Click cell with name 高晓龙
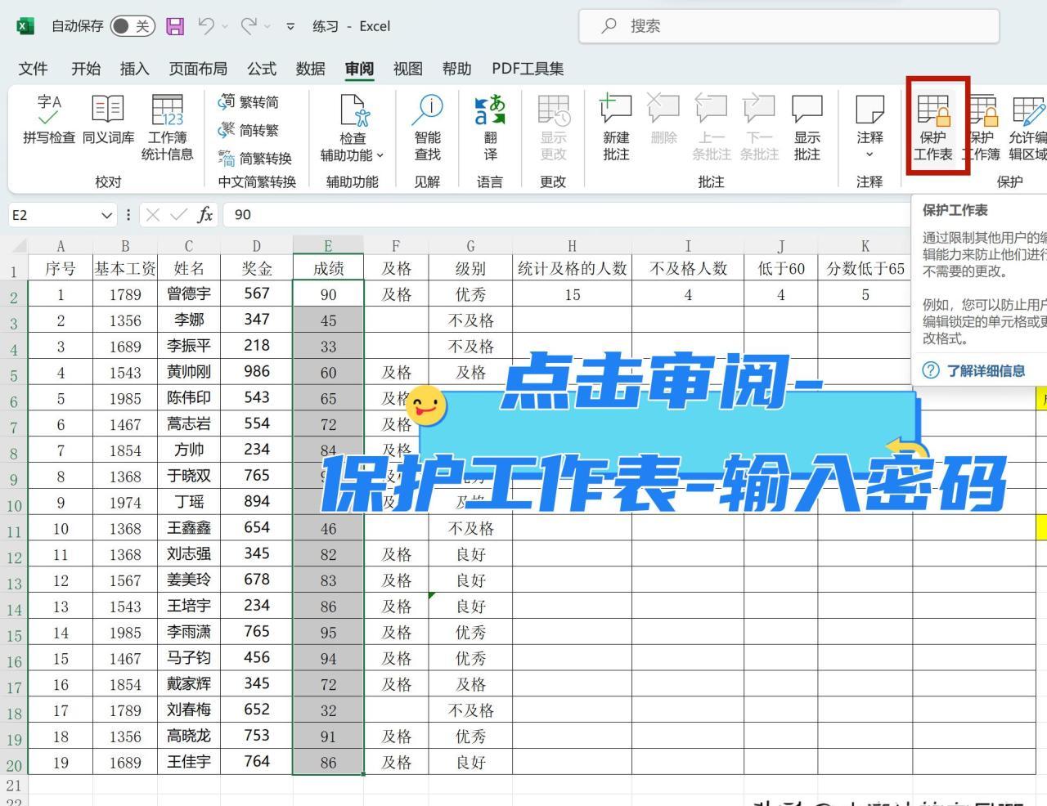Screen dimensions: 1047x806 tap(189, 736)
